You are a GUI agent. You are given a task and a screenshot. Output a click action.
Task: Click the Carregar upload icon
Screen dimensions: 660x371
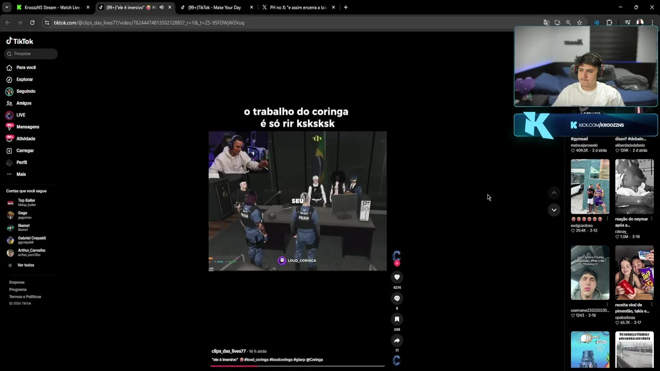point(9,150)
